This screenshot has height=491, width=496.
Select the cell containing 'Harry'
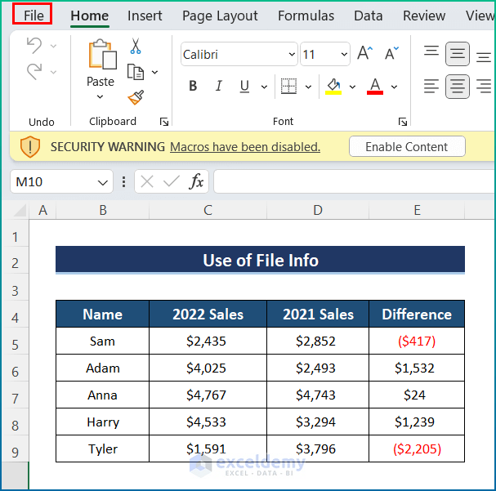(x=102, y=422)
